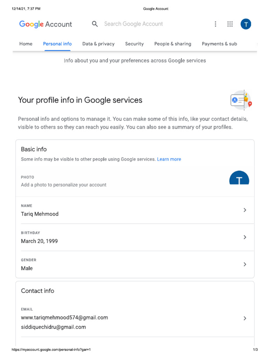Switch to the Home tab
The width and height of the screenshot is (269, 358).
coord(26,44)
